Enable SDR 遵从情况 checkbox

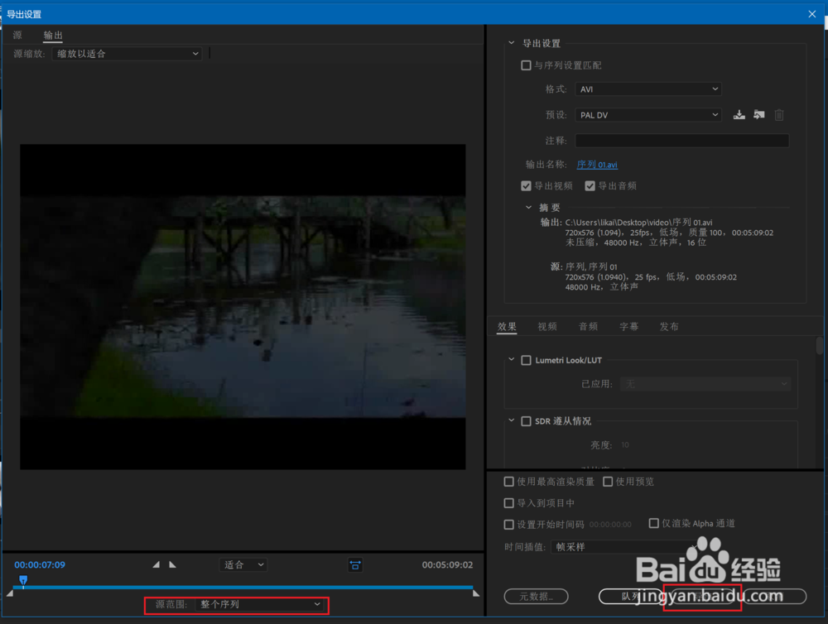pos(526,421)
